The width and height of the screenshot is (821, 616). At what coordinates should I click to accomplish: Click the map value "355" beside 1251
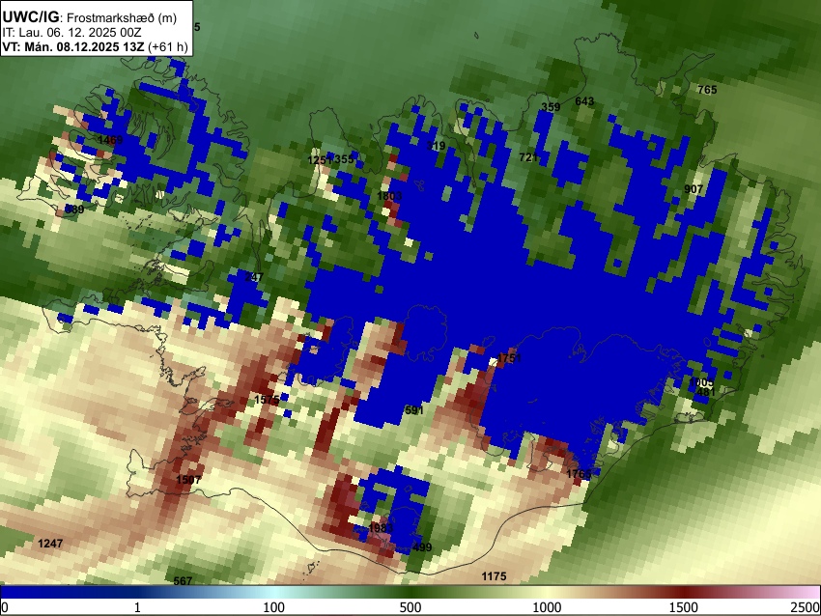(344, 159)
